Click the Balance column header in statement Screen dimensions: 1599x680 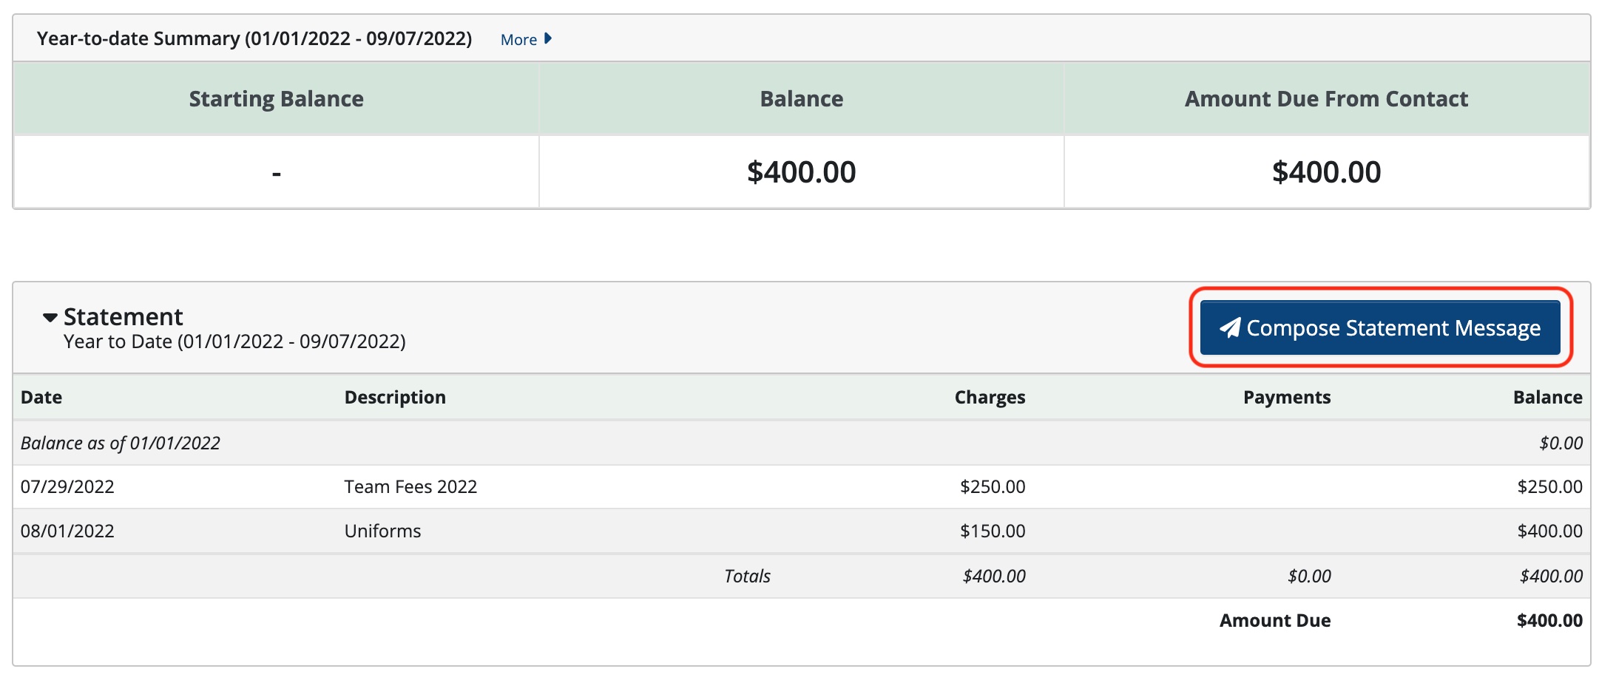1547,397
